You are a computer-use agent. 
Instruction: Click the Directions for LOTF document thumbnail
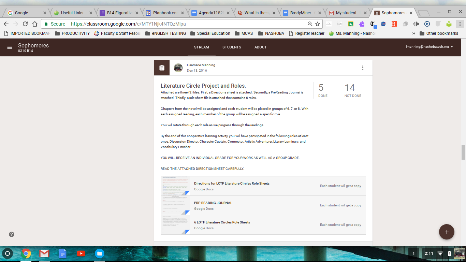(x=175, y=186)
